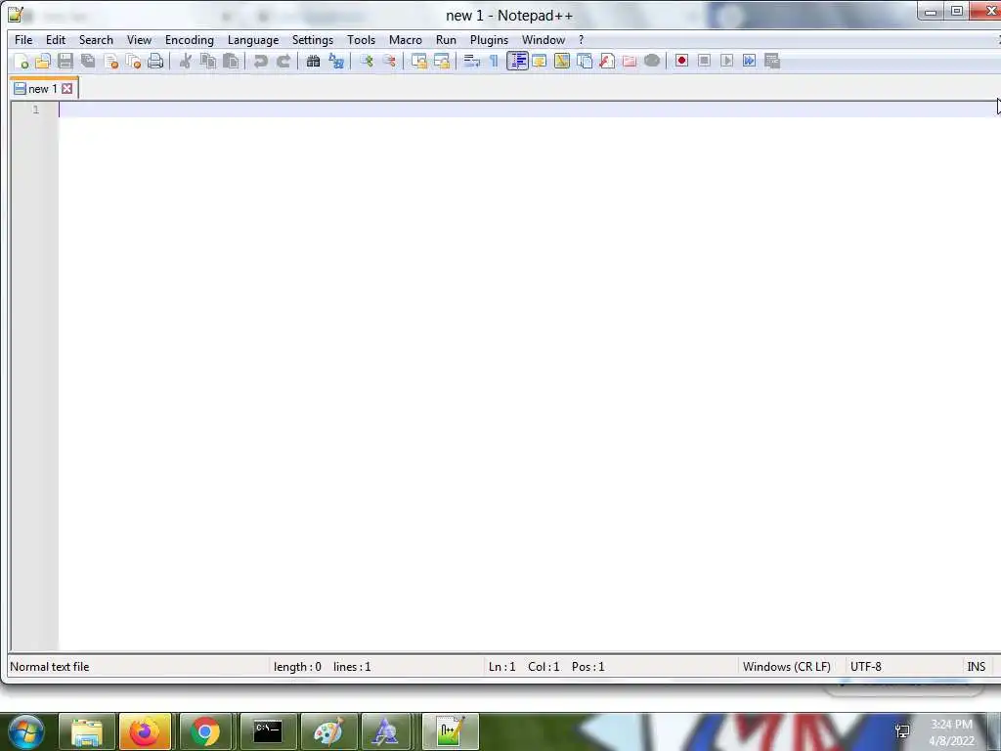Click the Copy toolbar icon
This screenshot has width=1001, height=751.
coord(208,62)
